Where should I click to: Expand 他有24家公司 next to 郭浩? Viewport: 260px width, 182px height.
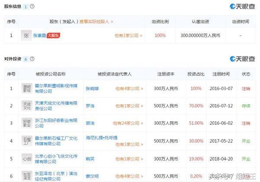coord(128,123)
